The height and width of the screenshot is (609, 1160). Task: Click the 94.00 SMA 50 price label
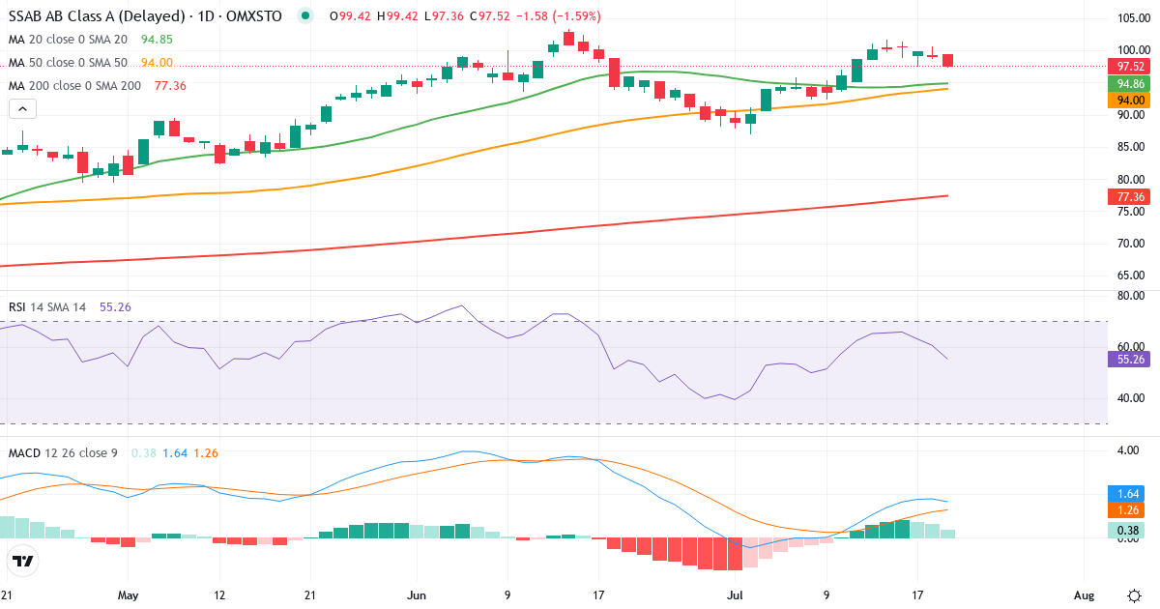click(1131, 101)
